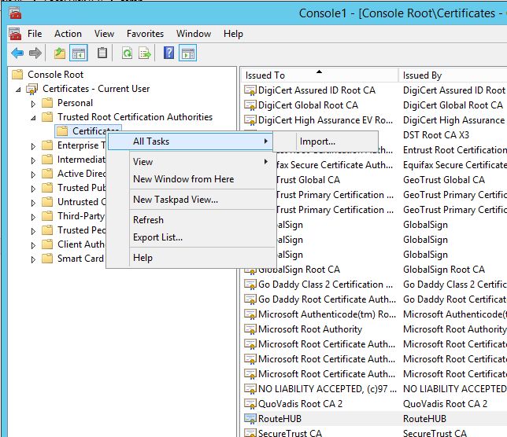Collapse Certificates - Current User node

click(18, 90)
